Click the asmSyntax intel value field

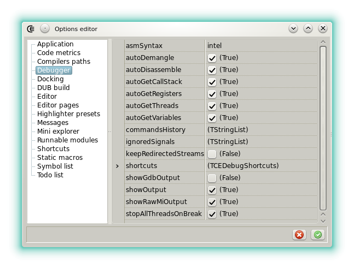point(260,46)
